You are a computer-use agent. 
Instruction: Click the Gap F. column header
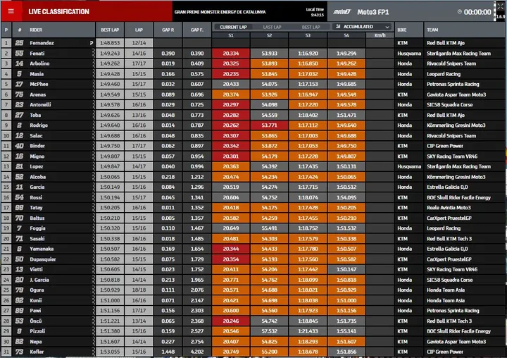click(x=197, y=30)
